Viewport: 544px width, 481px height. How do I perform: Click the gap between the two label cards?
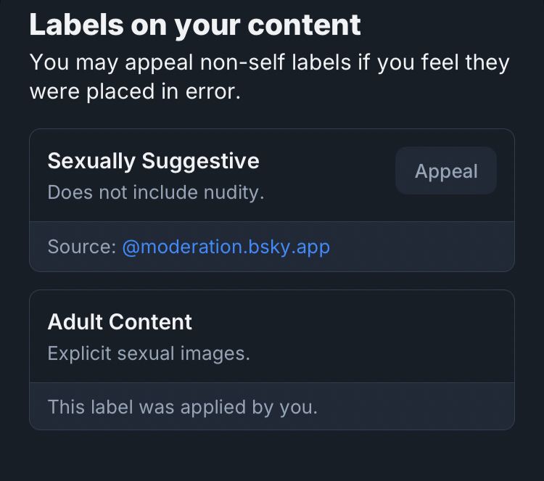coord(272,281)
